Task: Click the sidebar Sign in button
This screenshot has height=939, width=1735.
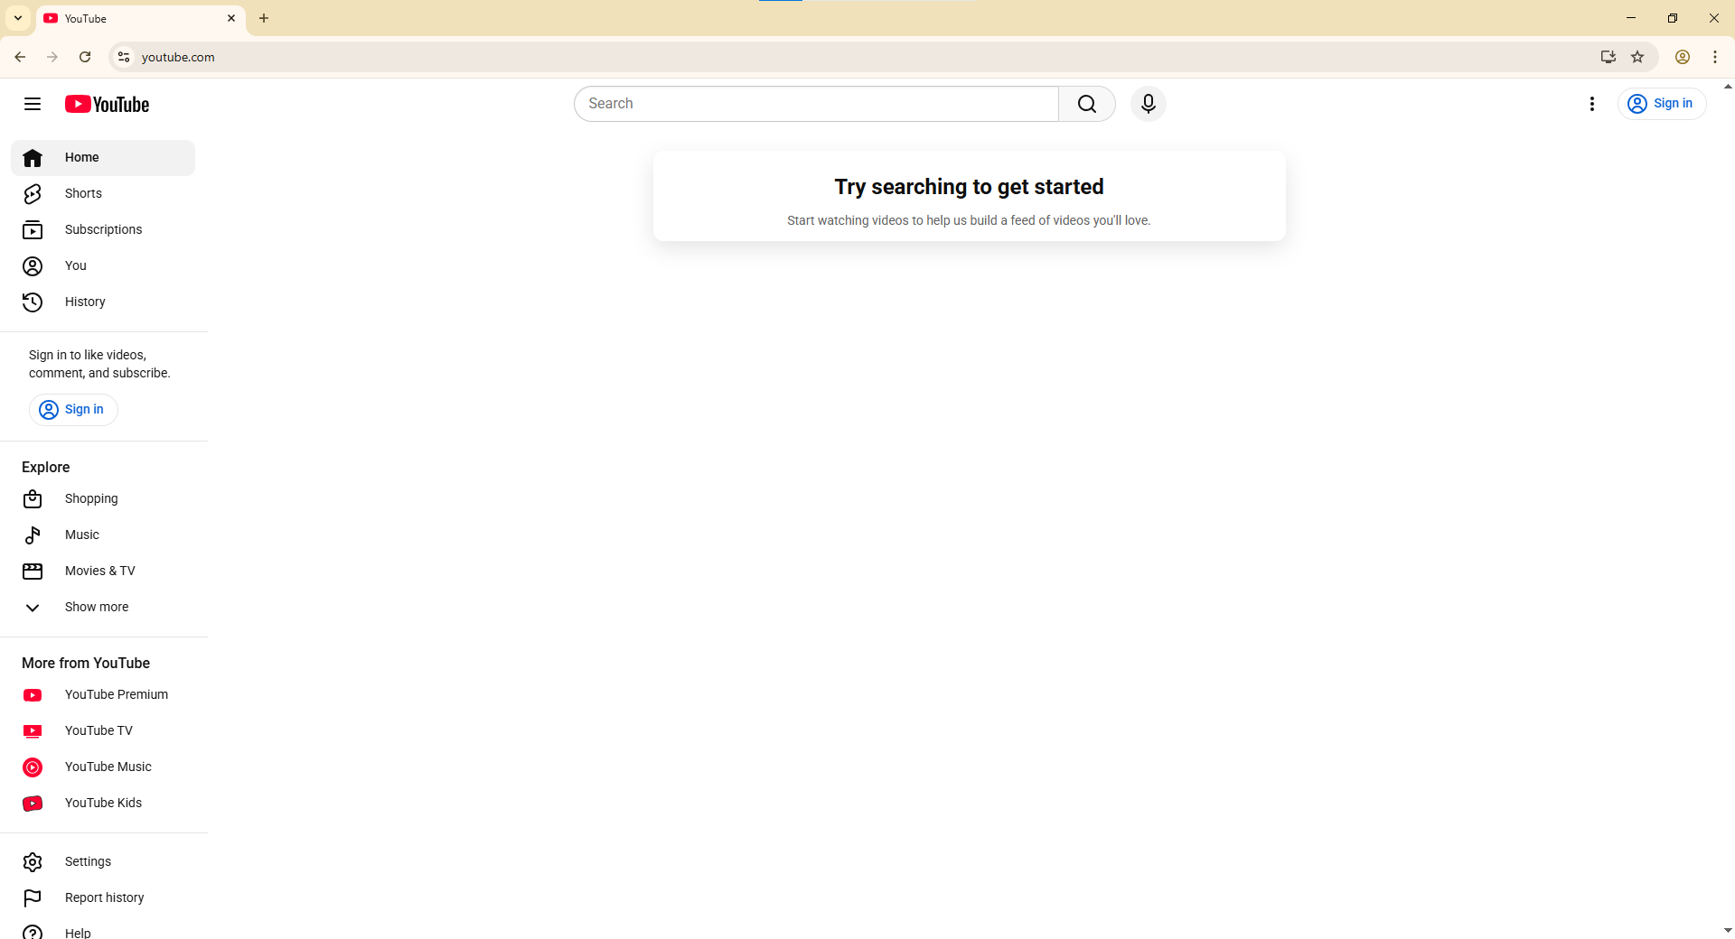Action: 73,410
